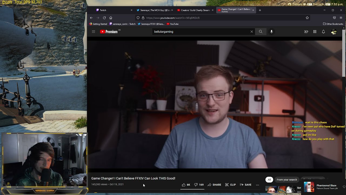Image resolution: width=346 pixels, height=195 pixels.
Task: Open the YouTube bookmark in bookmarks bar
Action: coord(172,24)
